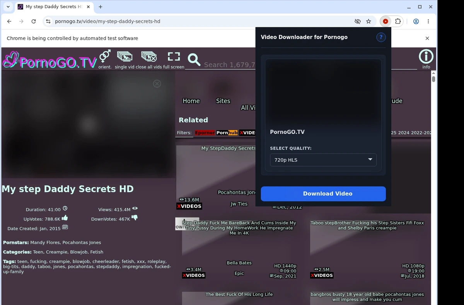Screen dimensions: 464x305
Task: Reload the current page
Action: [x=34, y=22]
